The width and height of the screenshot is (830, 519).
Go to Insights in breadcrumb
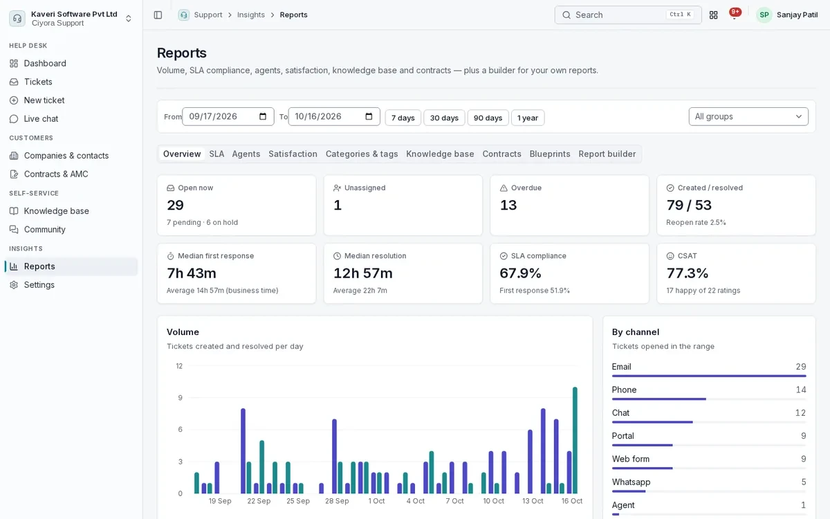(251, 15)
